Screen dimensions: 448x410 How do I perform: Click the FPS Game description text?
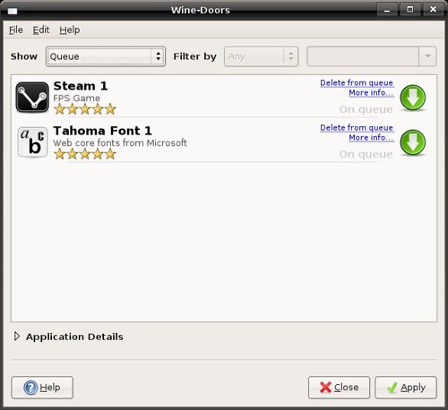pos(76,98)
